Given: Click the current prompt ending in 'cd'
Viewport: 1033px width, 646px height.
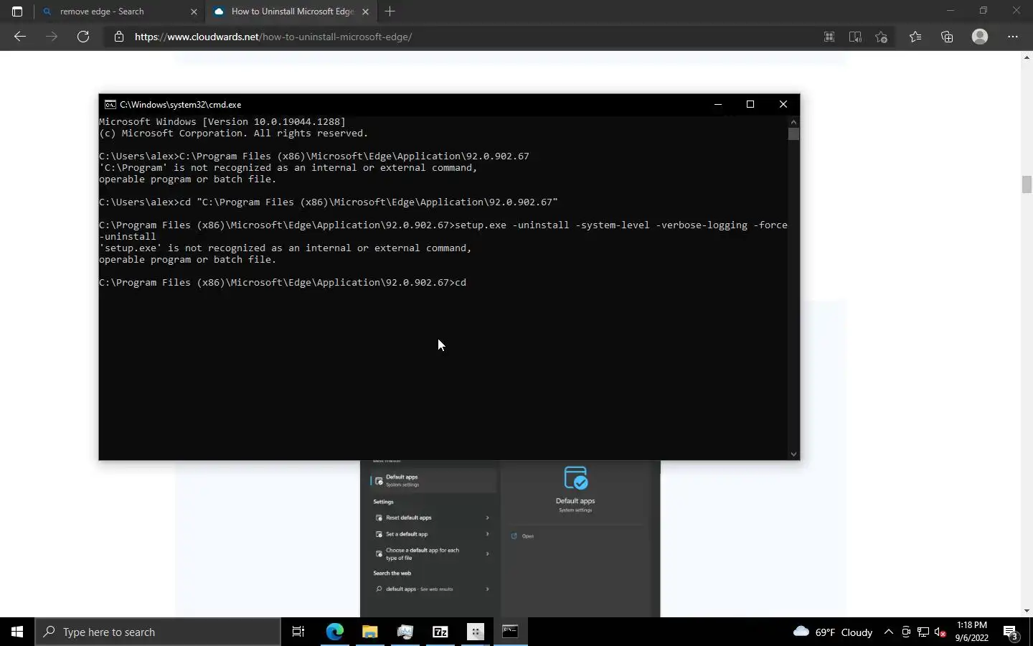Looking at the screenshot, I should click(283, 283).
